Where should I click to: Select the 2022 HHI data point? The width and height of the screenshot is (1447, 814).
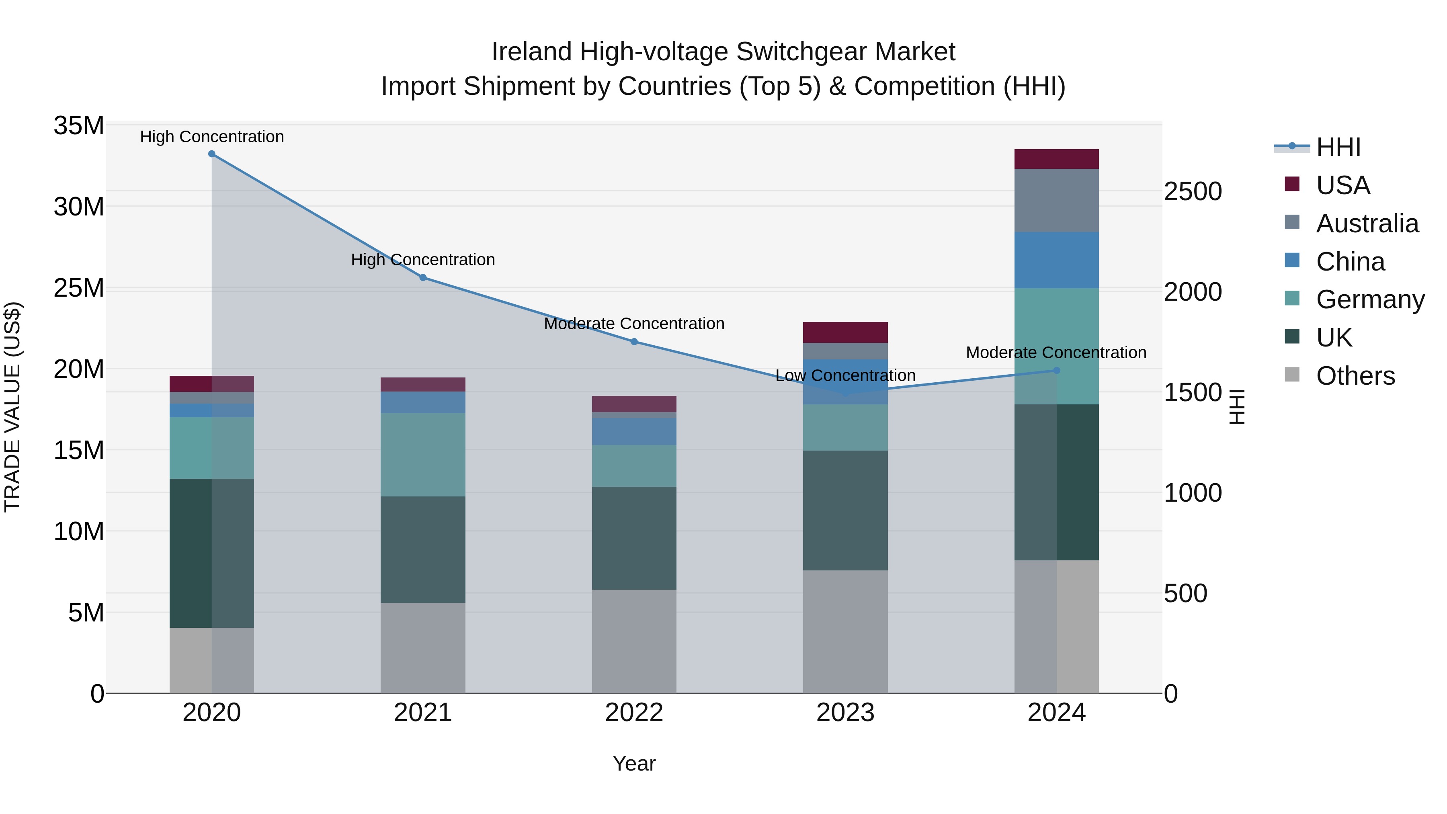(x=634, y=342)
